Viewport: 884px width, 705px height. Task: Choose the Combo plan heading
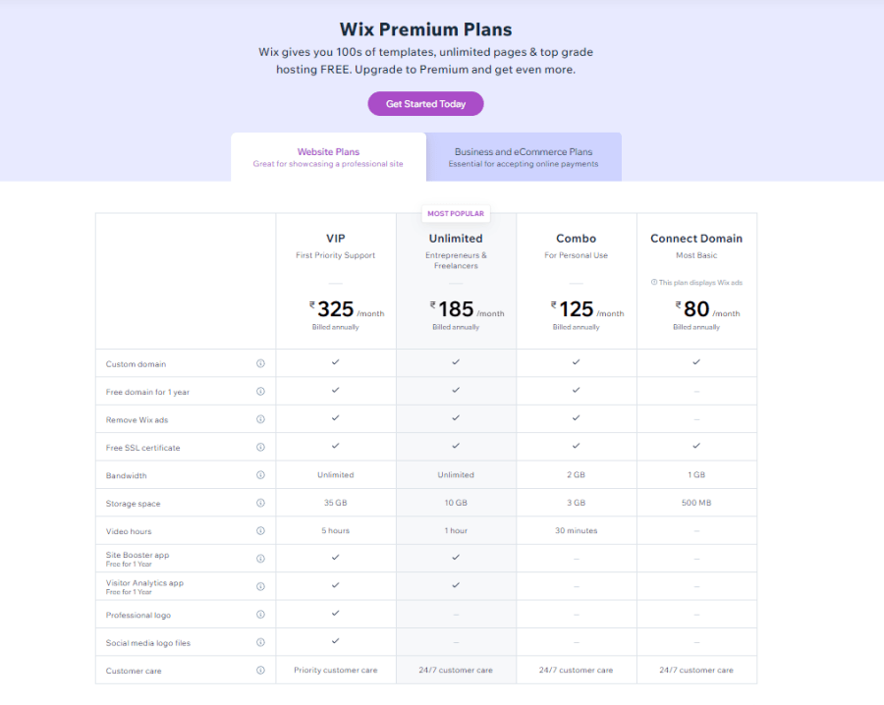point(577,239)
